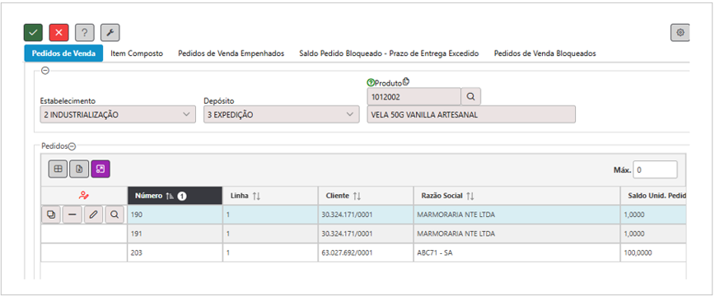
Task: Click the red X cancel button
Action: [58, 33]
